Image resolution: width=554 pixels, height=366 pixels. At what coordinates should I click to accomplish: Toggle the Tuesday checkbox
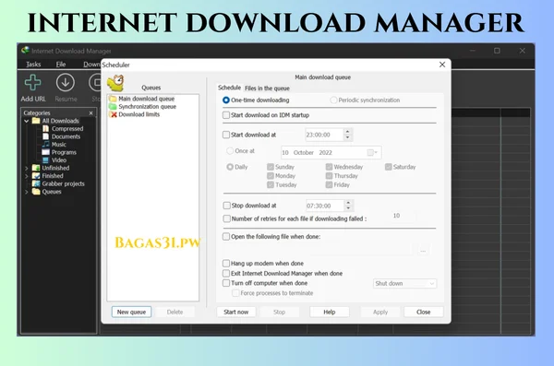click(x=271, y=184)
